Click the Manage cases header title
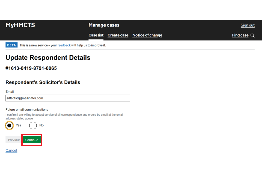This screenshot has height=175, width=262. click(x=104, y=25)
